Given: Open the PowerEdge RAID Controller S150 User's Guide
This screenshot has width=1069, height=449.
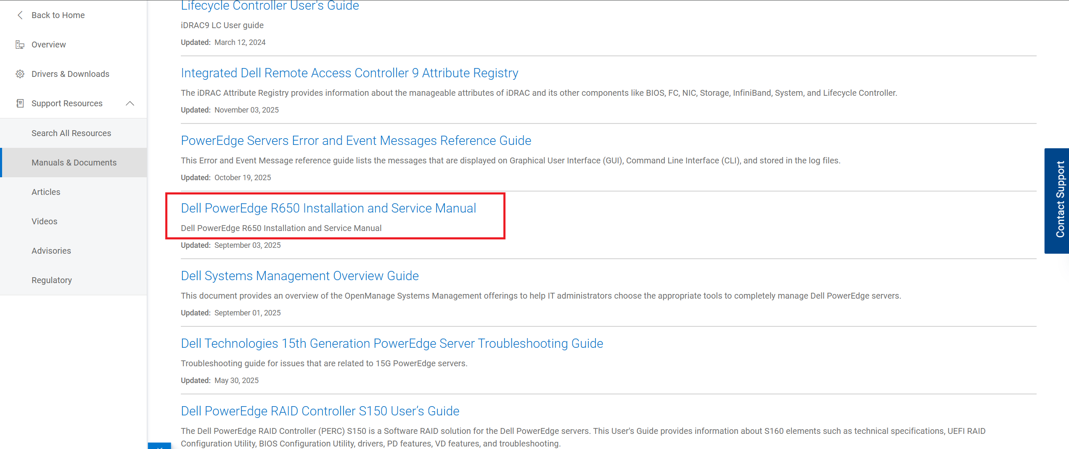Looking at the screenshot, I should point(320,411).
